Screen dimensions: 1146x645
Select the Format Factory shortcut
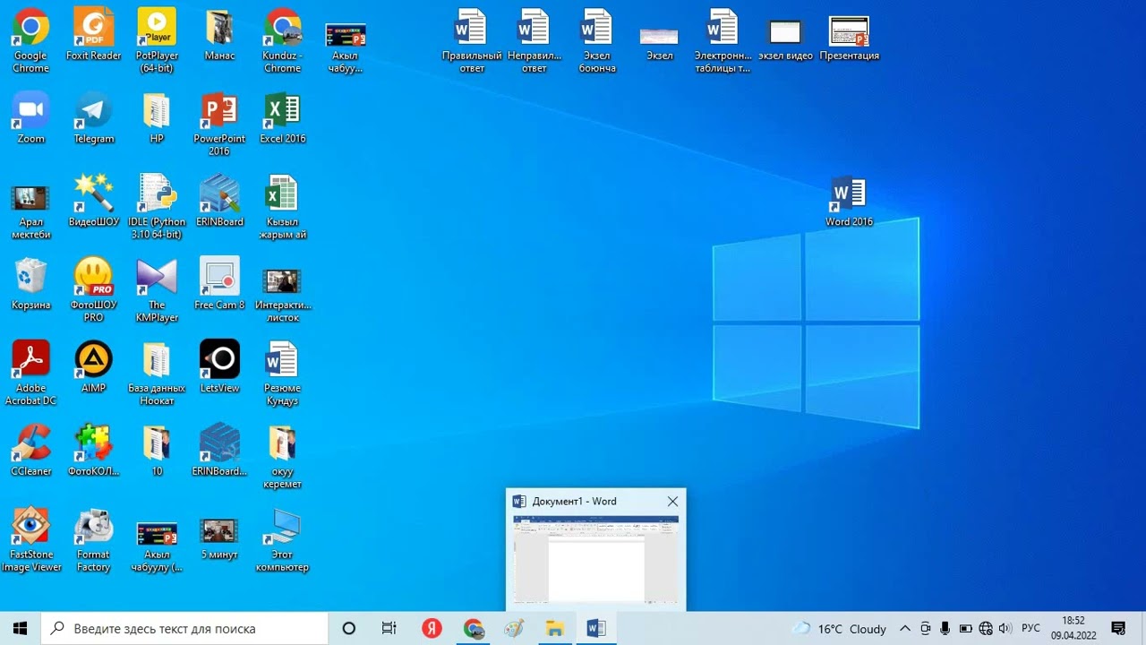[93, 540]
